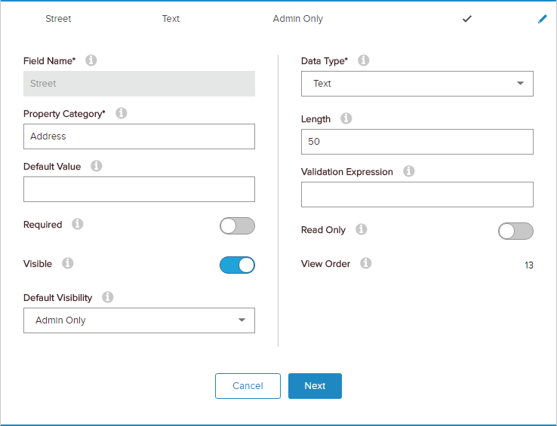Open info icon beside Default Value
557x426 pixels.
coord(97,166)
